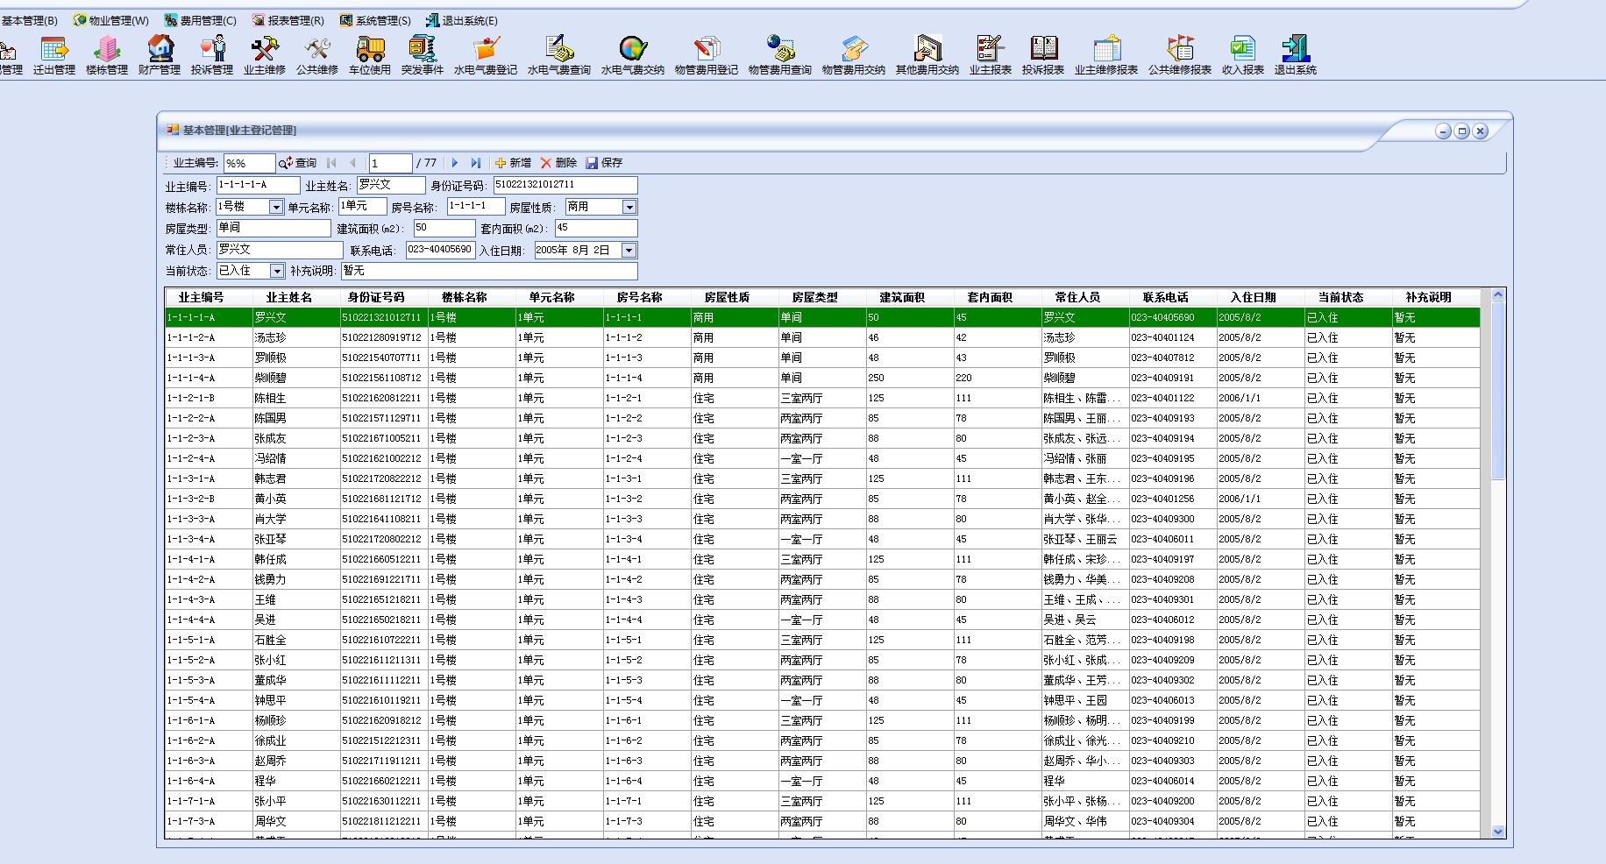This screenshot has width=1606, height=864.
Task: Click the 业主编号 search filter field
Action: (x=250, y=163)
